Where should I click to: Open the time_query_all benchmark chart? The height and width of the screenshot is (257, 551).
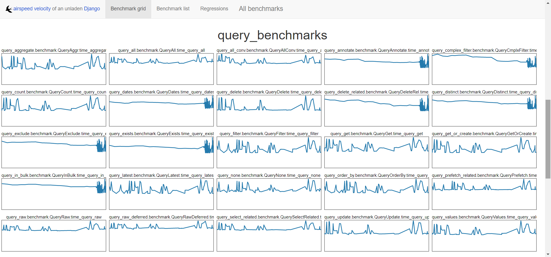point(161,69)
